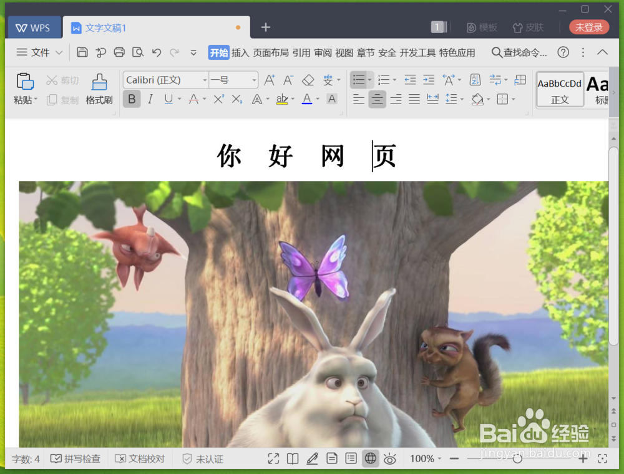Click the 查找命令 search box
The width and height of the screenshot is (624, 474).
click(519, 52)
